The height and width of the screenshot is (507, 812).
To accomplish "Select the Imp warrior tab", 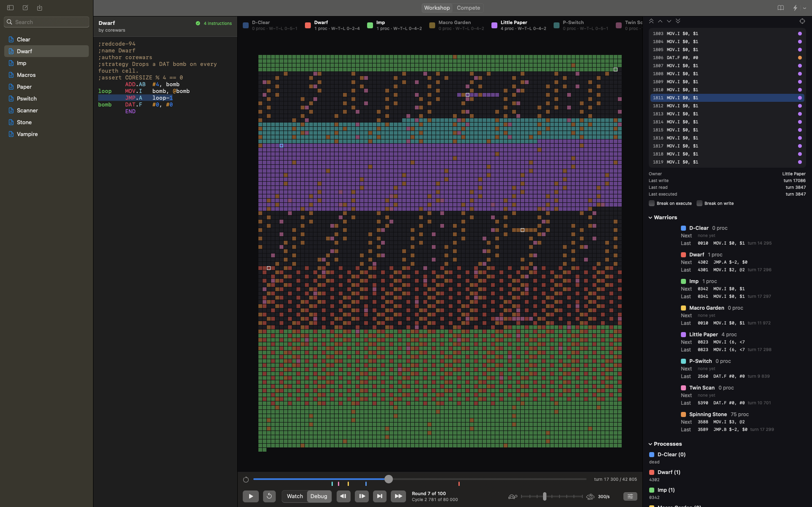I will 395,25.
